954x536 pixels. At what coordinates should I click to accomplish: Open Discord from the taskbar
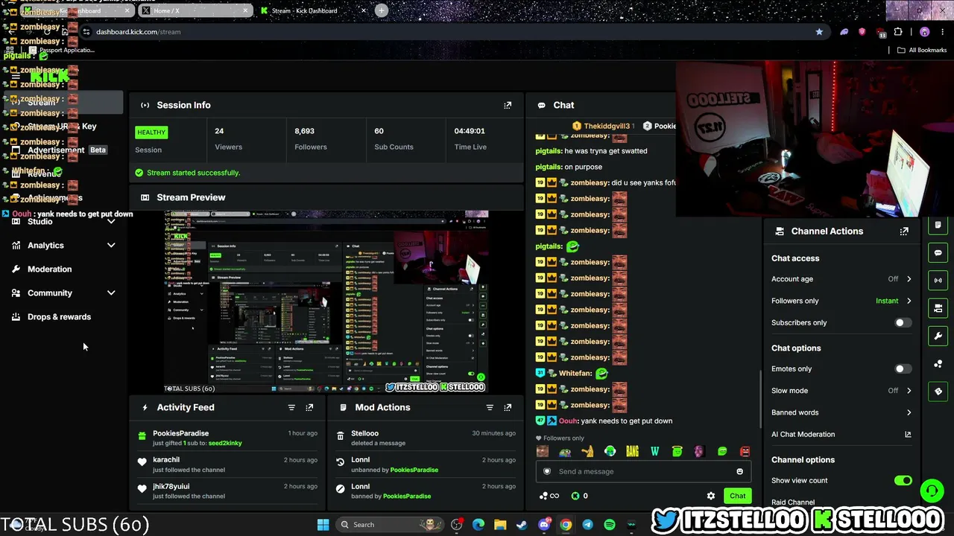[544, 525]
